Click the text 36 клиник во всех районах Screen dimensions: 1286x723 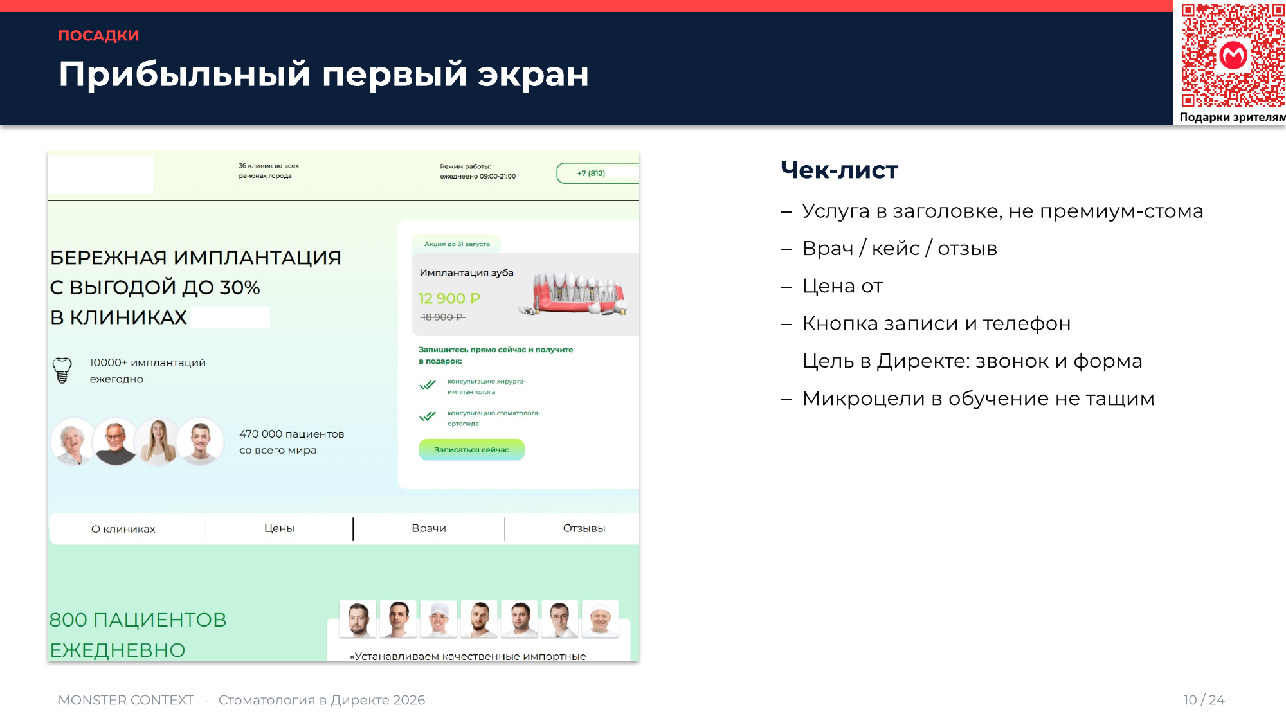click(269, 171)
